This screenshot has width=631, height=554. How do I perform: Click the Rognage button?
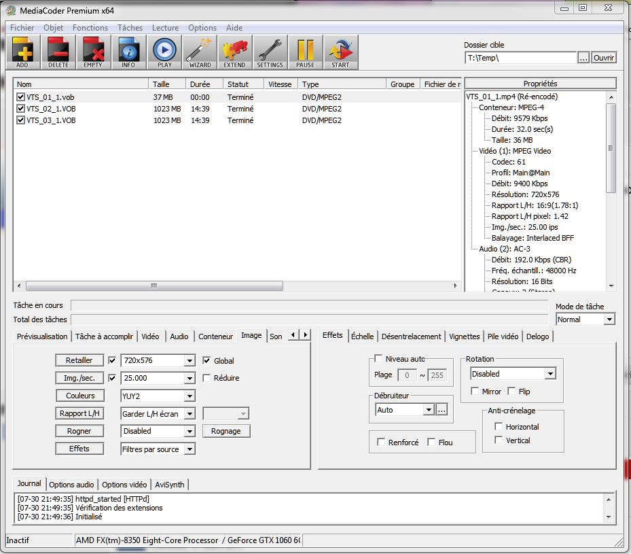pos(226,431)
